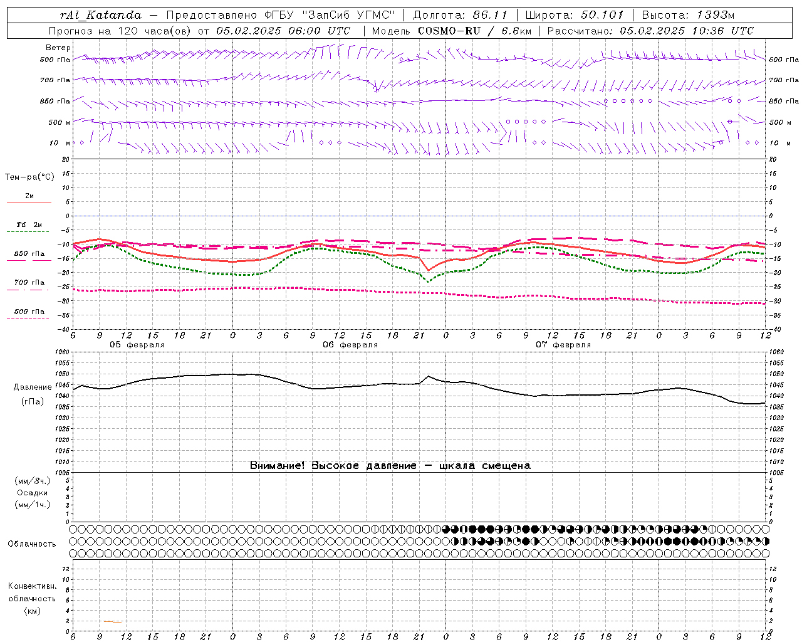Screen dimensions: 802x642
Task: Click the orange convective cloud mark
Action: [x=113, y=621]
